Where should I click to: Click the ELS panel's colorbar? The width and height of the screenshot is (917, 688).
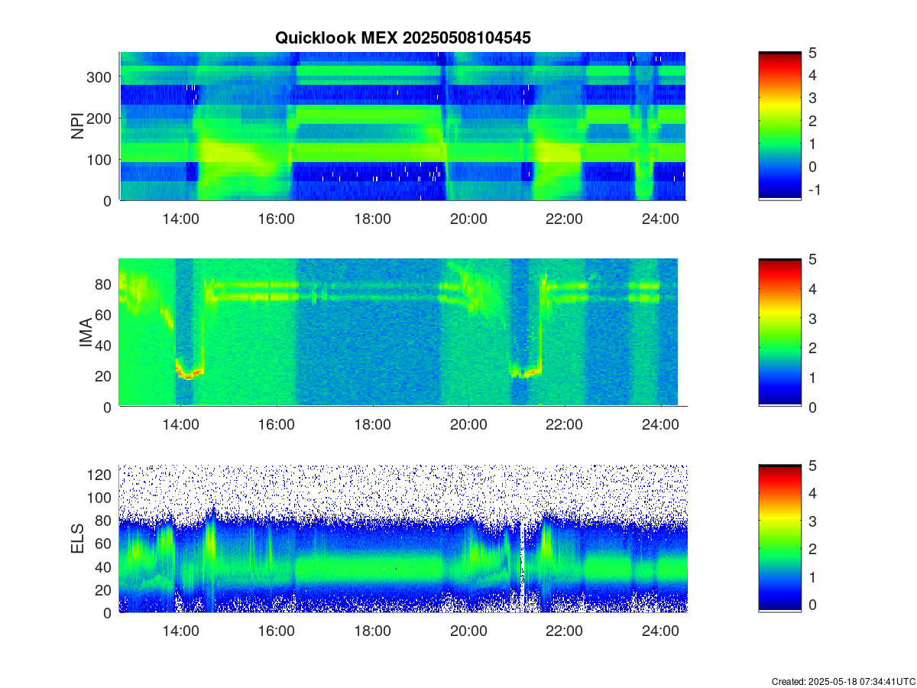(x=779, y=539)
